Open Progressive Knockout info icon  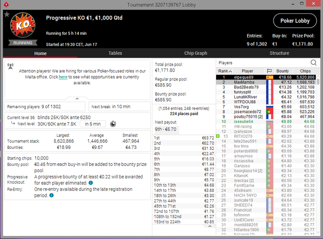click(90, 183)
